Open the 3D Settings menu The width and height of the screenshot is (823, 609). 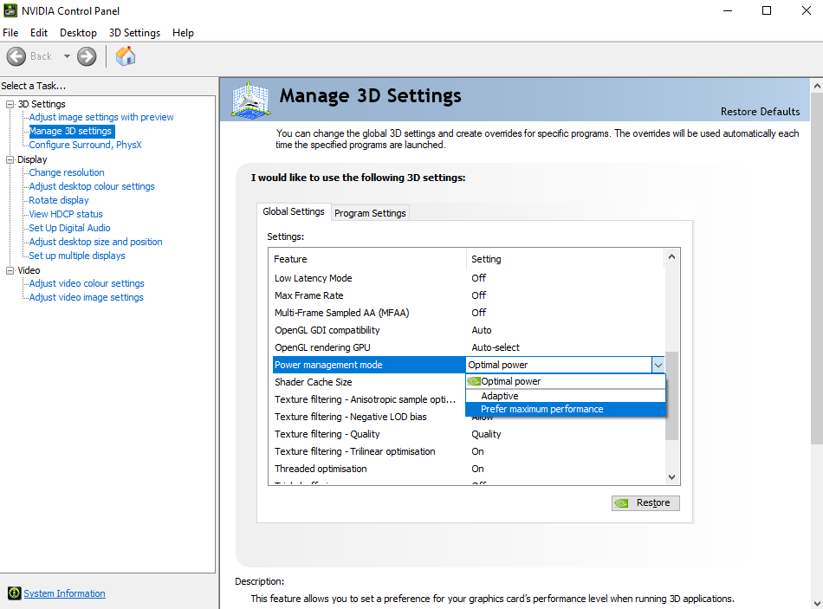[134, 33]
